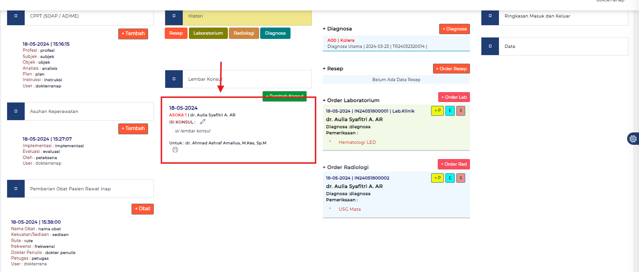639x272 pixels.
Task: Show the teal Diagnosa history tab
Action: pos(275,33)
